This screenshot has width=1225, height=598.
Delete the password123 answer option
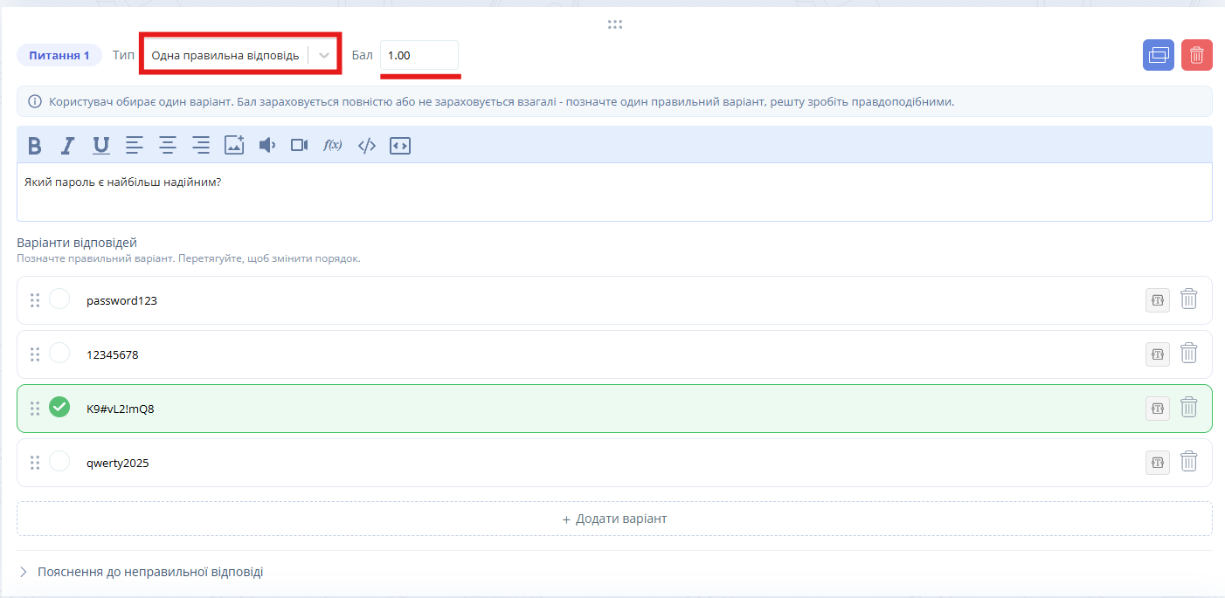[1188, 299]
